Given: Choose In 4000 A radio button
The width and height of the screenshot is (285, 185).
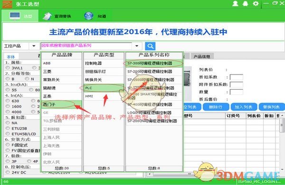Looking at the screenshot, I should pos(8,111).
